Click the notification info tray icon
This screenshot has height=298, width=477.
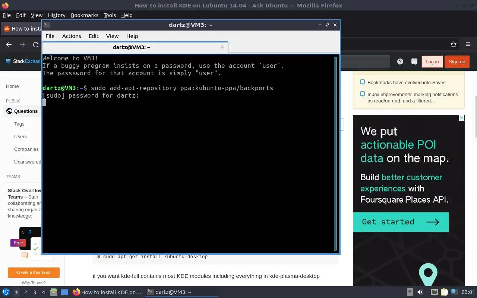[454, 292]
